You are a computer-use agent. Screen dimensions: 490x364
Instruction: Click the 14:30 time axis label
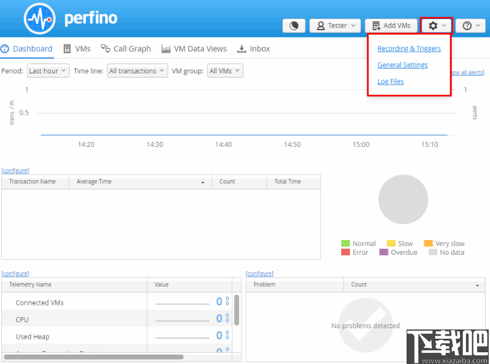coord(154,144)
